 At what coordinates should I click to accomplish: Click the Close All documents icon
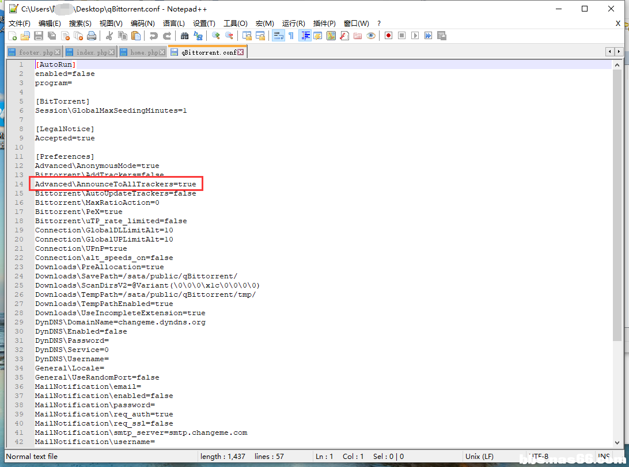click(x=78, y=36)
